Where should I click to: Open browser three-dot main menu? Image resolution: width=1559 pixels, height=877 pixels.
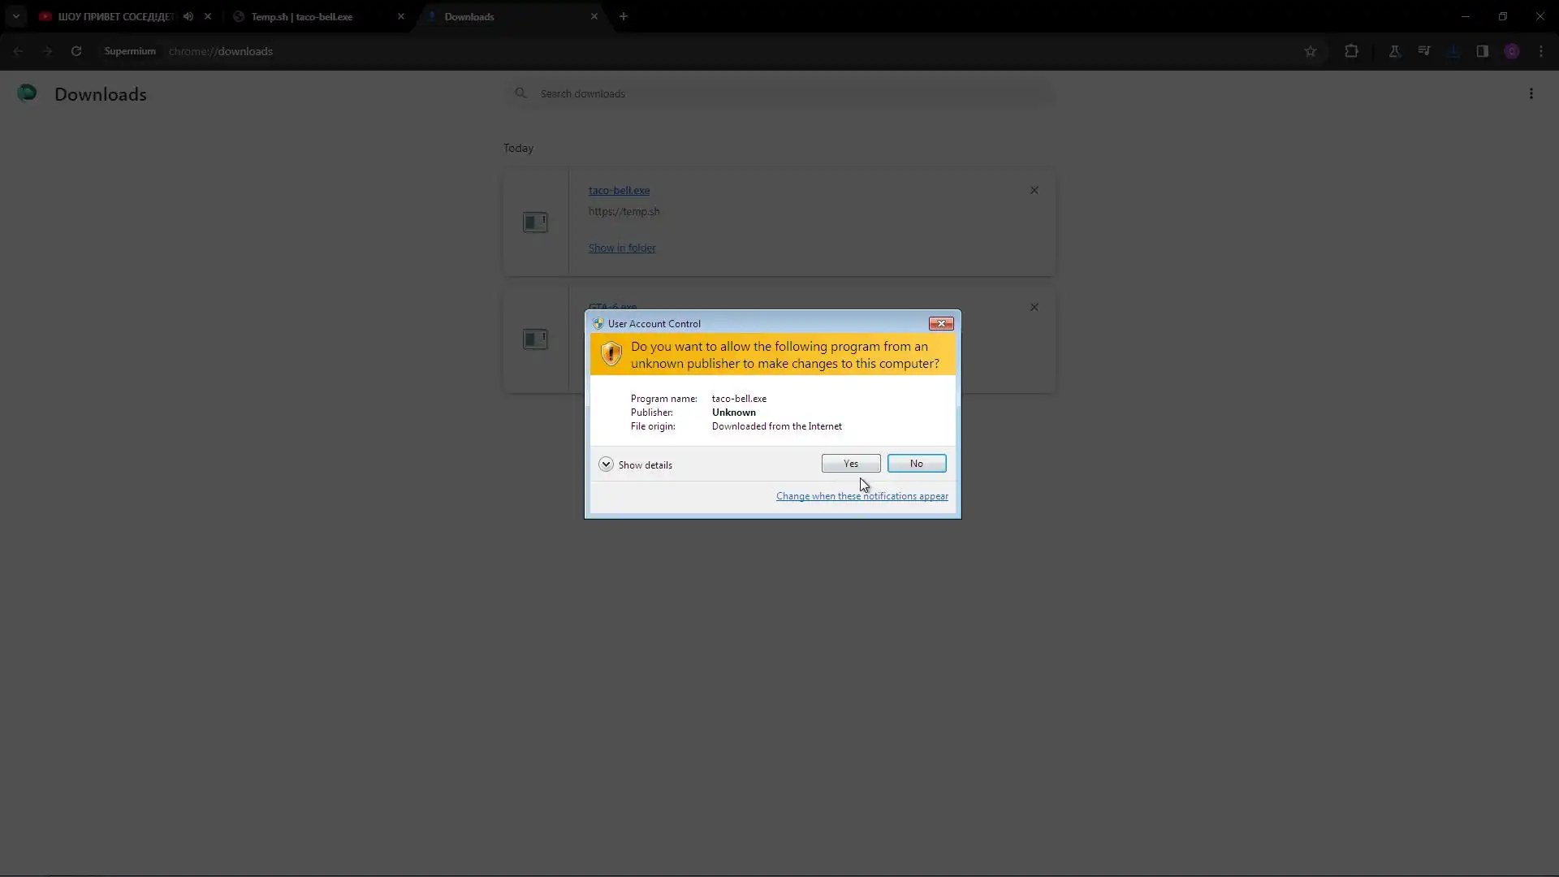pyautogui.click(x=1540, y=51)
